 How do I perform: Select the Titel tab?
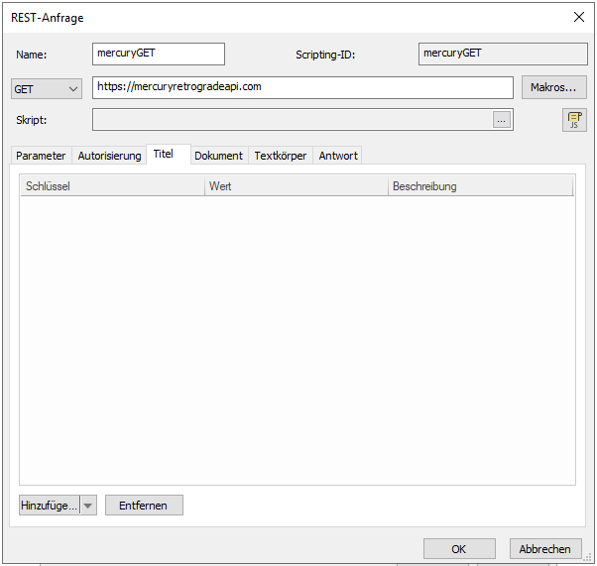click(169, 154)
